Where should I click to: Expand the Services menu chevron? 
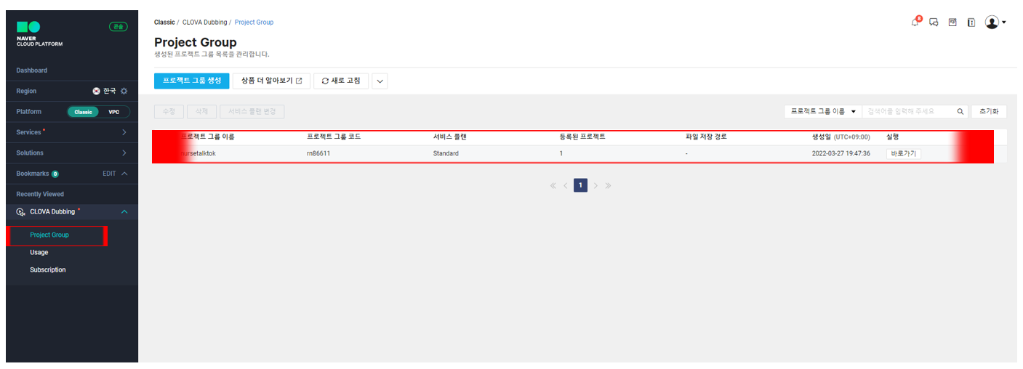pyautogui.click(x=124, y=132)
